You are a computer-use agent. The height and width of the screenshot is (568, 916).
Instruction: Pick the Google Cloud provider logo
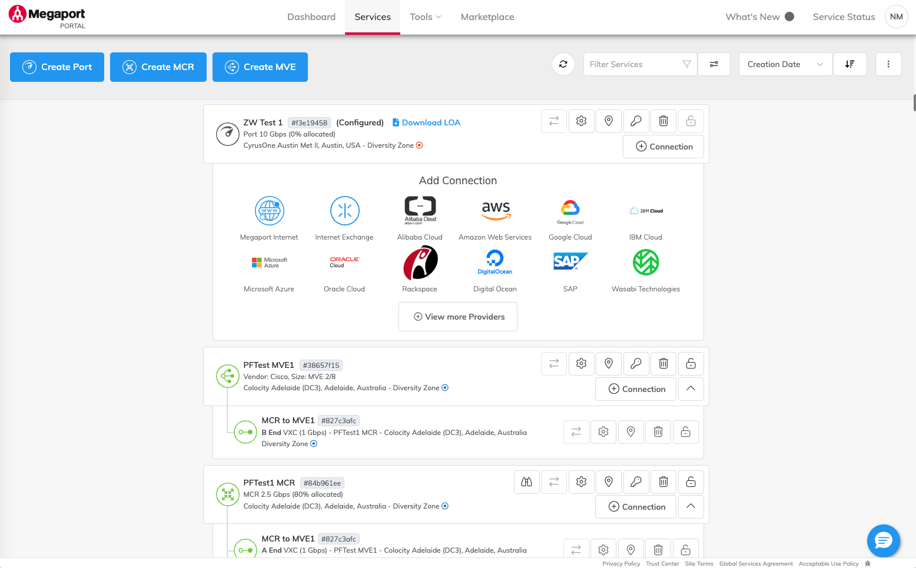(570, 212)
